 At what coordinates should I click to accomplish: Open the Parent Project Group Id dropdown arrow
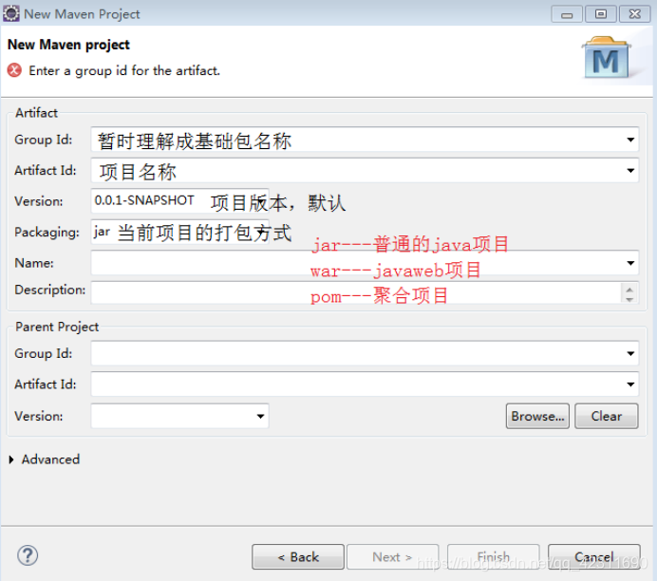630,353
